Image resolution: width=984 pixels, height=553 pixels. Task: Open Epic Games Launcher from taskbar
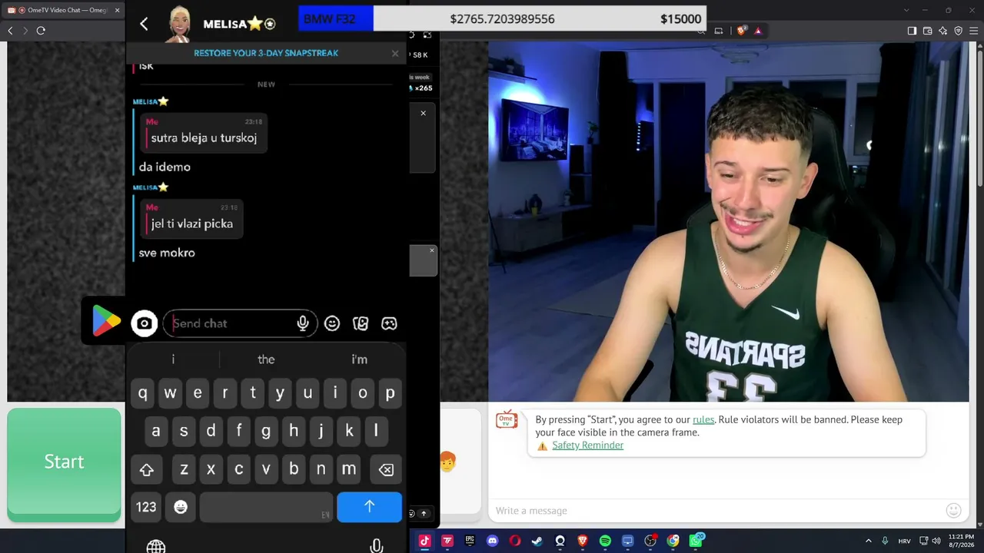point(470,541)
